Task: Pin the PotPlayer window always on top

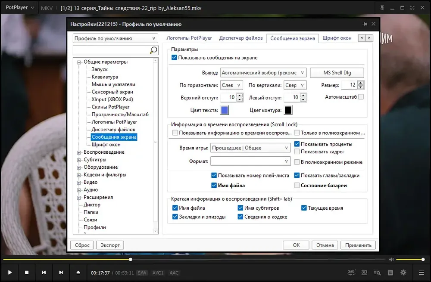Action: click(x=382, y=8)
